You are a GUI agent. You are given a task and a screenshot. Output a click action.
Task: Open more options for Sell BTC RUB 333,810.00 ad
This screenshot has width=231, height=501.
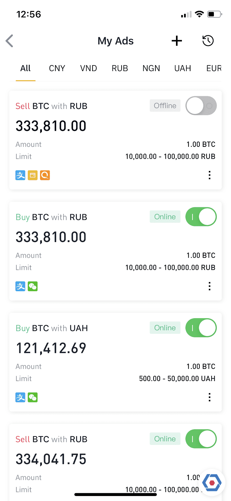coord(209,175)
